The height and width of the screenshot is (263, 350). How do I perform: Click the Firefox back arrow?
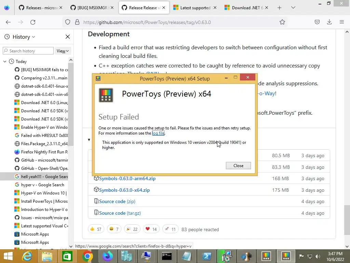tap(8, 22)
